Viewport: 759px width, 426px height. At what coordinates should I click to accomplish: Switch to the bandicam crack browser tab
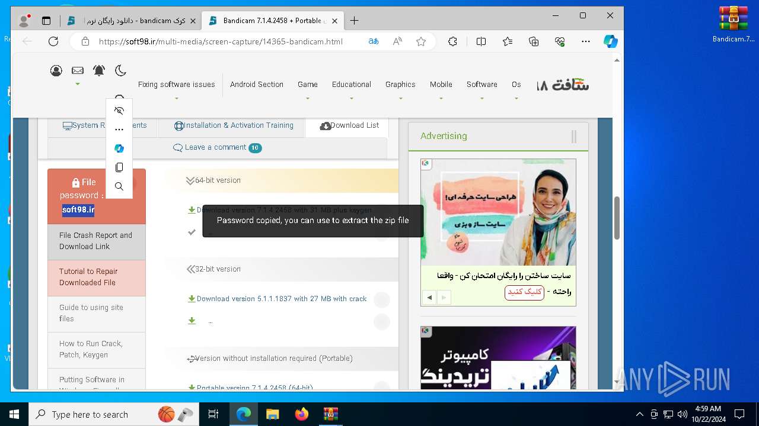131,21
